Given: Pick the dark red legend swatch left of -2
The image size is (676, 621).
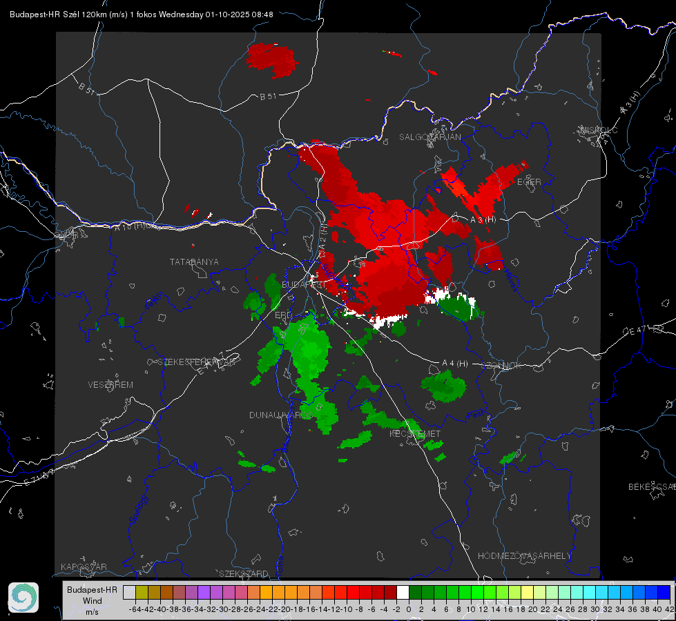Looking at the screenshot, I should pos(390,592).
